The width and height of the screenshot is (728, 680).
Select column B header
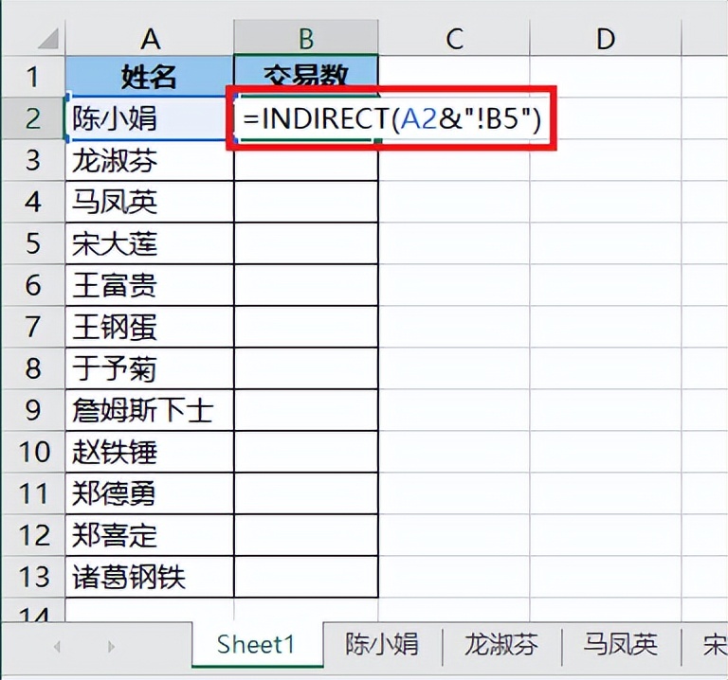coord(306,39)
